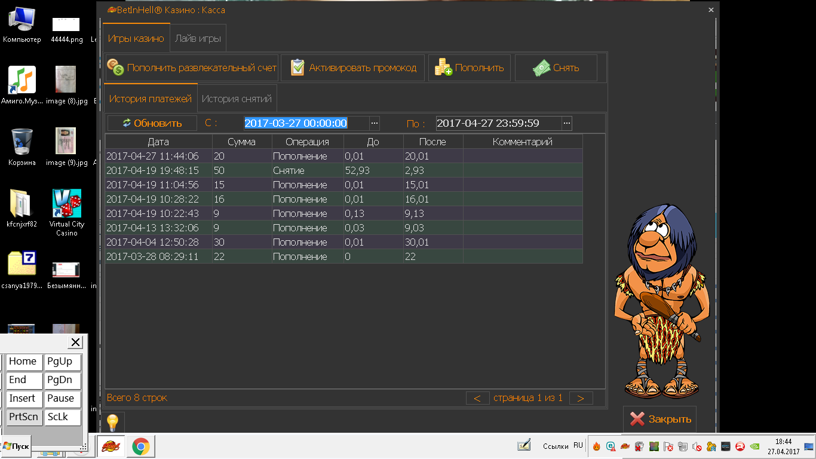Image resolution: width=816 pixels, height=459 pixels.
Task: Click the lightbulb hint icon
Action: pos(112,422)
